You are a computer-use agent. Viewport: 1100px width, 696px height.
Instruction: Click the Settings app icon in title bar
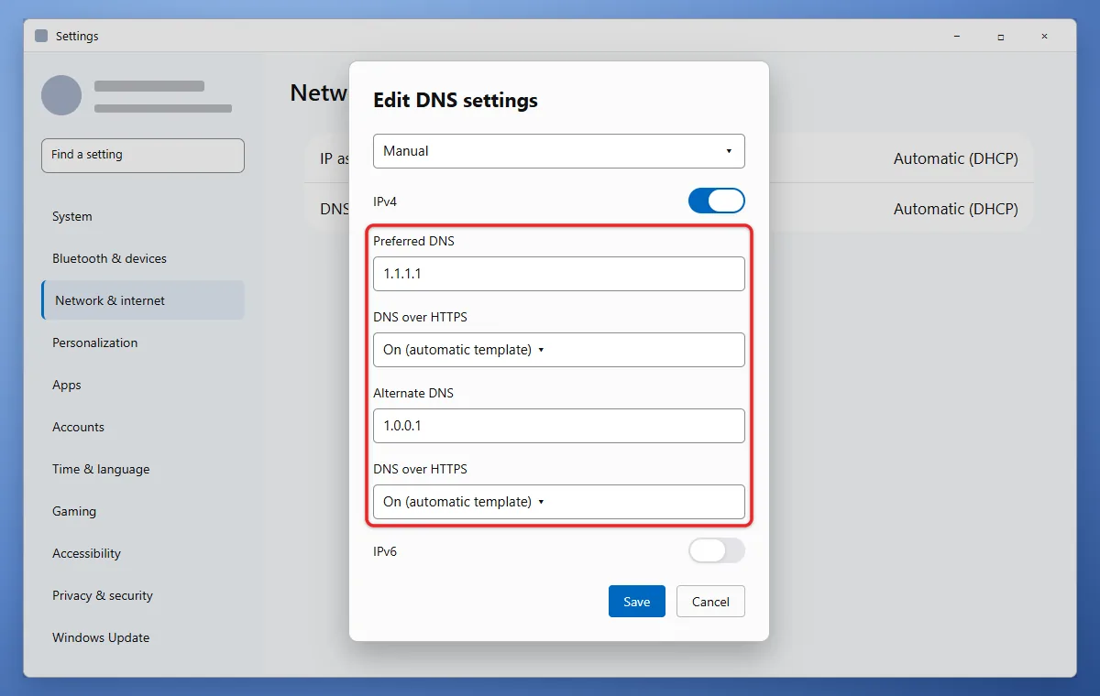point(41,36)
